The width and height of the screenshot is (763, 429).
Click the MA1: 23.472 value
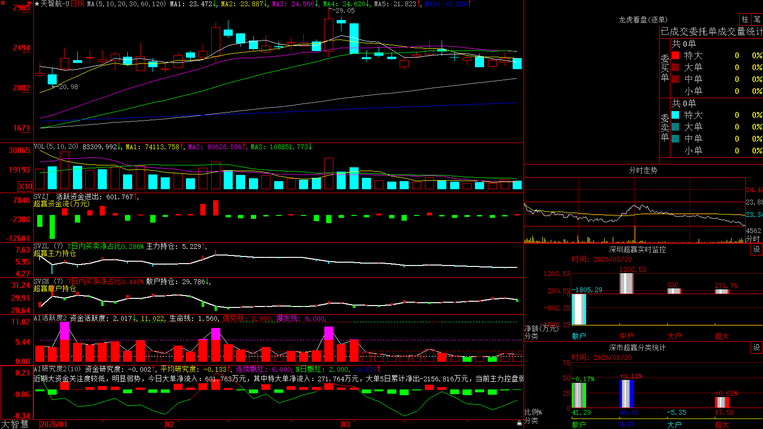(x=193, y=4)
